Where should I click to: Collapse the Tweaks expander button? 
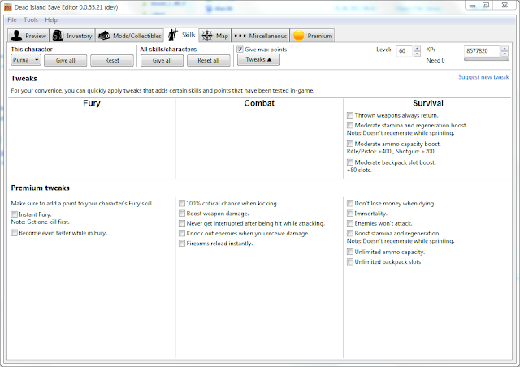pos(257,60)
